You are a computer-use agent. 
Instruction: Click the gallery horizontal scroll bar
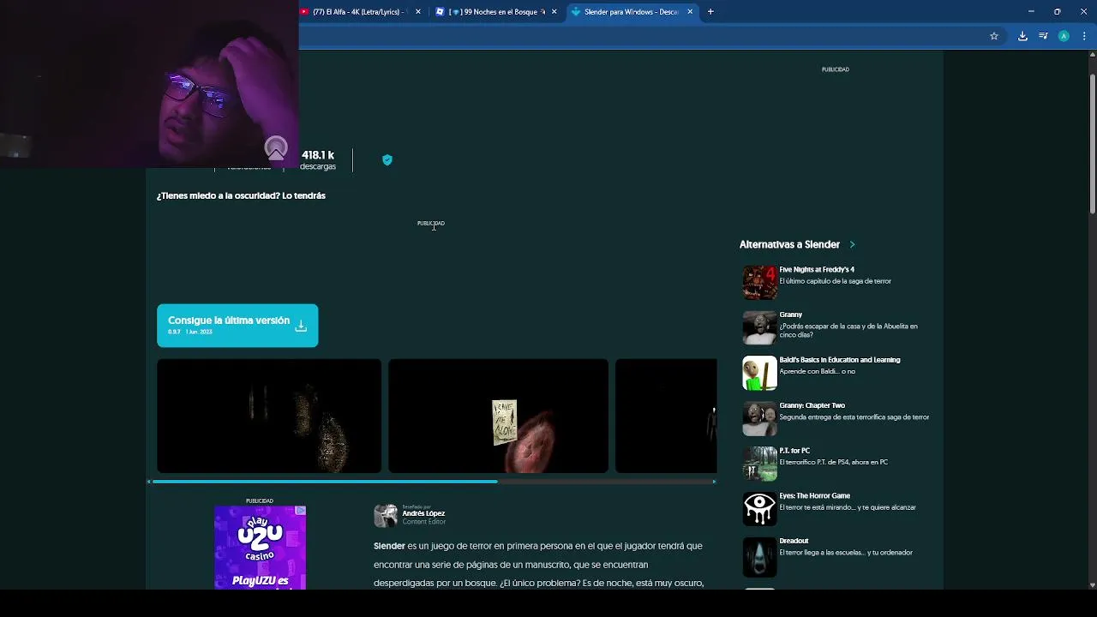325,482
